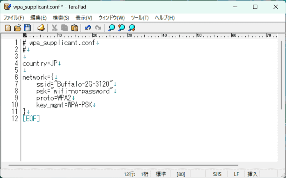Click line number 10 in the margin
Screen dimensions: 286x178
coord(15,105)
